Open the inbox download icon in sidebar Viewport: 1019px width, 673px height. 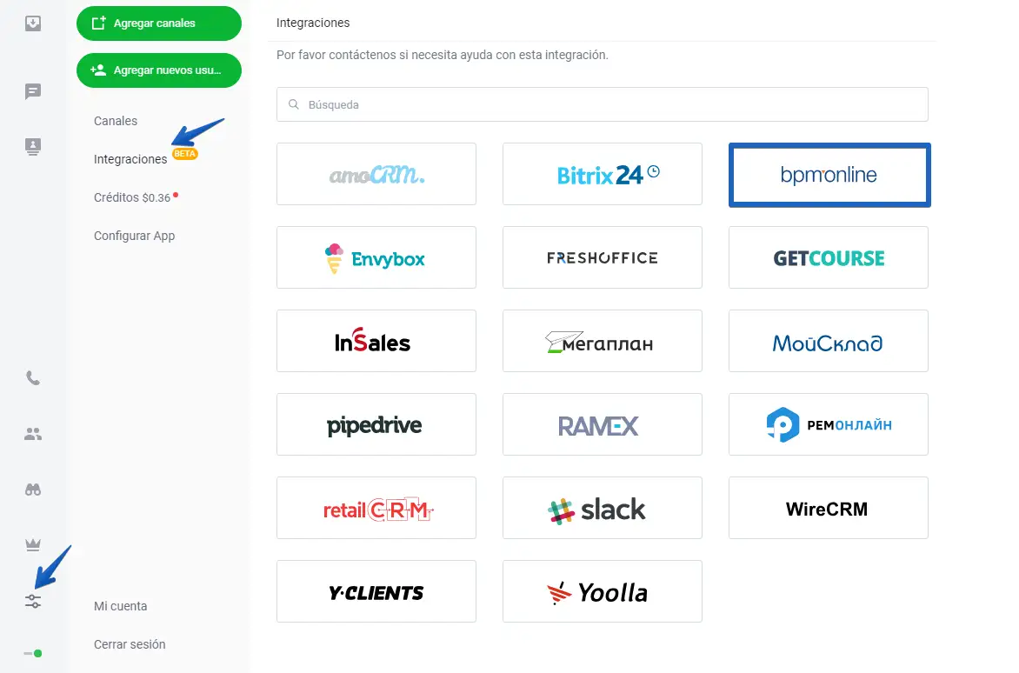(32, 24)
